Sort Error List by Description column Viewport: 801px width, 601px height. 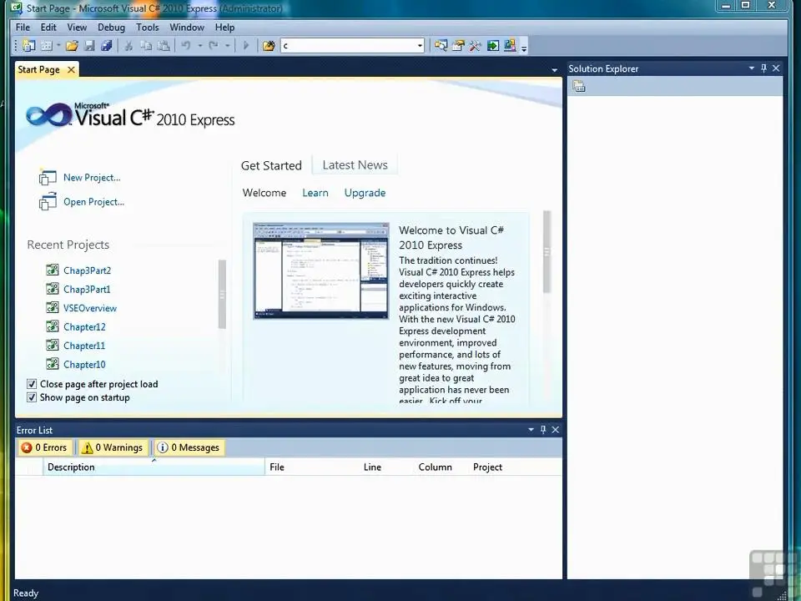154,467
